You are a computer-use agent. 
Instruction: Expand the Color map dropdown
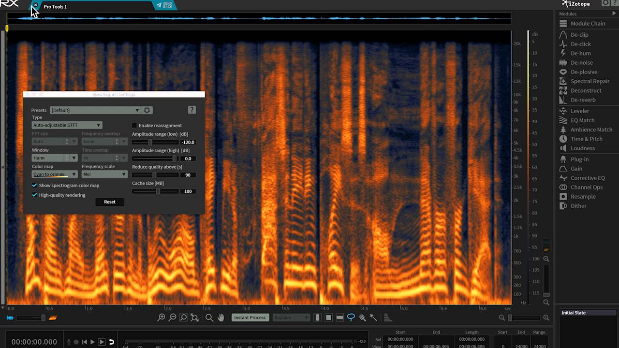[55, 174]
